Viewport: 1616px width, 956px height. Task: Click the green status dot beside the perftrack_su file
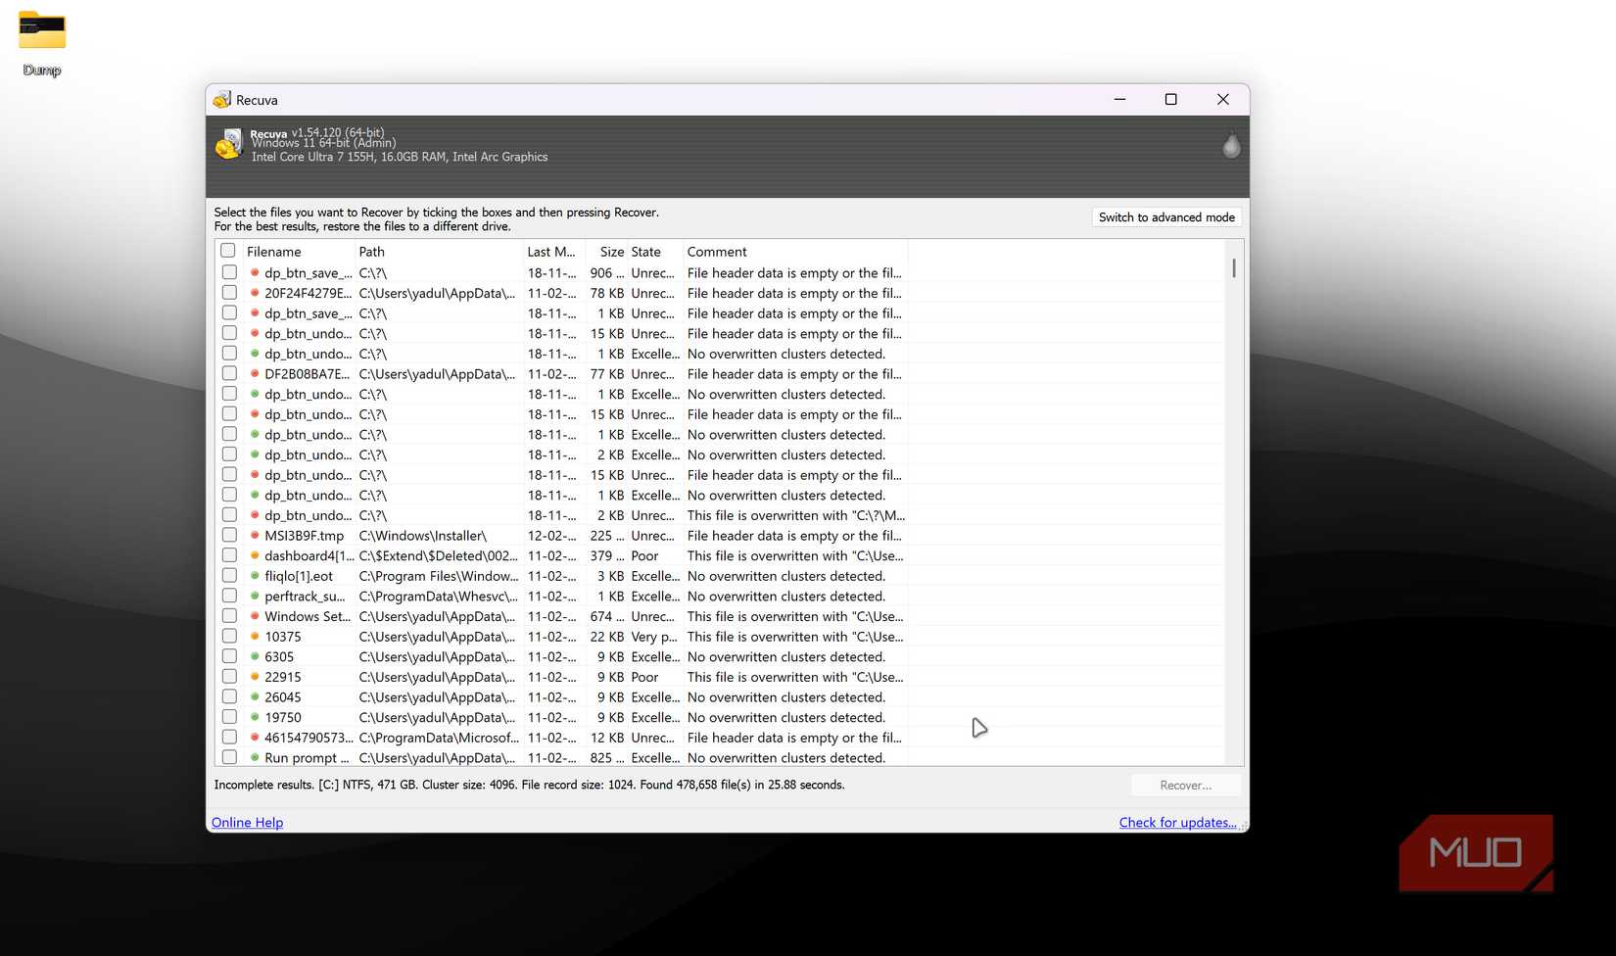click(255, 596)
